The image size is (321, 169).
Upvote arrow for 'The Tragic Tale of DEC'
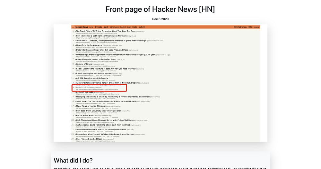[x=75, y=31]
